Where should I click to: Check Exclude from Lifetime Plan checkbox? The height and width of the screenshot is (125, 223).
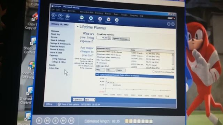[x=153, y=72]
